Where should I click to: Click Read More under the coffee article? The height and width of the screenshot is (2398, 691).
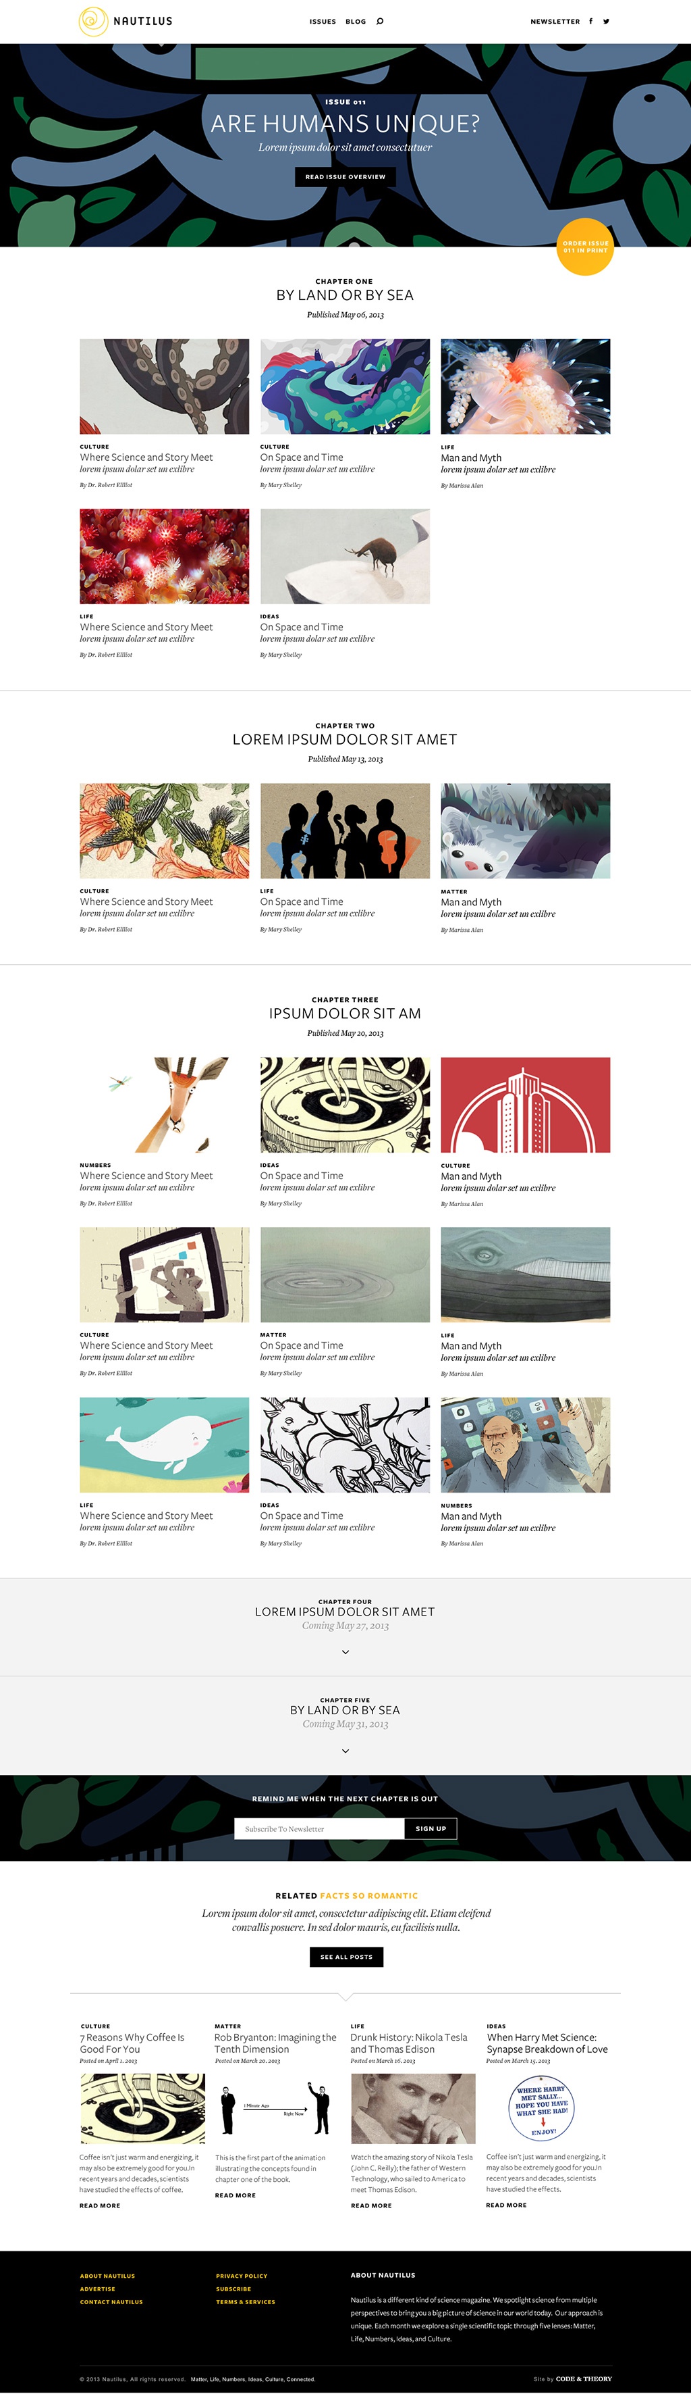(x=99, y=2205)
